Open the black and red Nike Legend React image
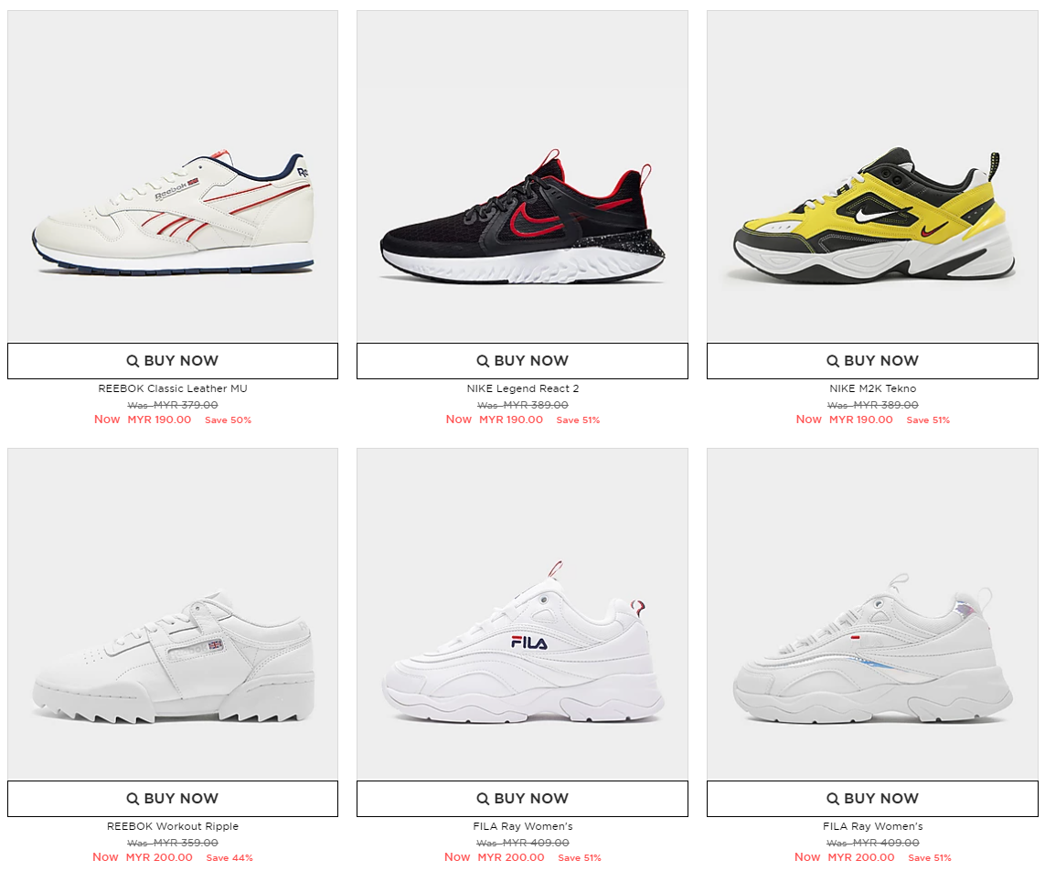1045x871 pixels. [523, 175]
